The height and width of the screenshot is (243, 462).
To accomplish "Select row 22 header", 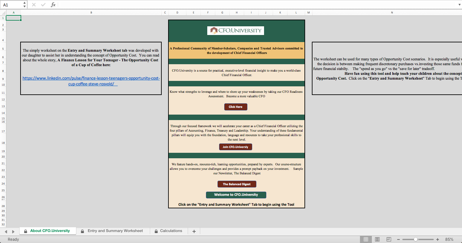I will click(x=3, y=170).
